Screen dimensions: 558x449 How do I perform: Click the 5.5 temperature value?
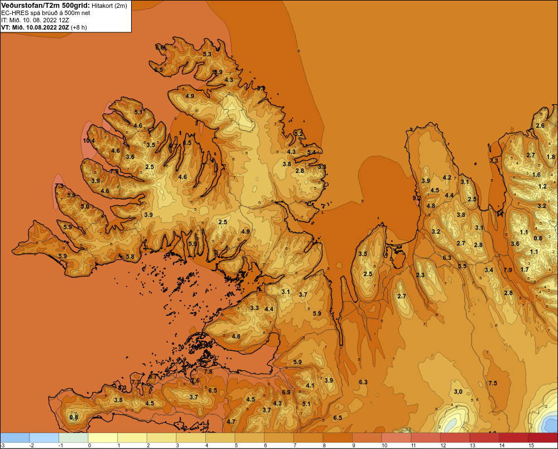pyautogui.click(x=462, y=265)
